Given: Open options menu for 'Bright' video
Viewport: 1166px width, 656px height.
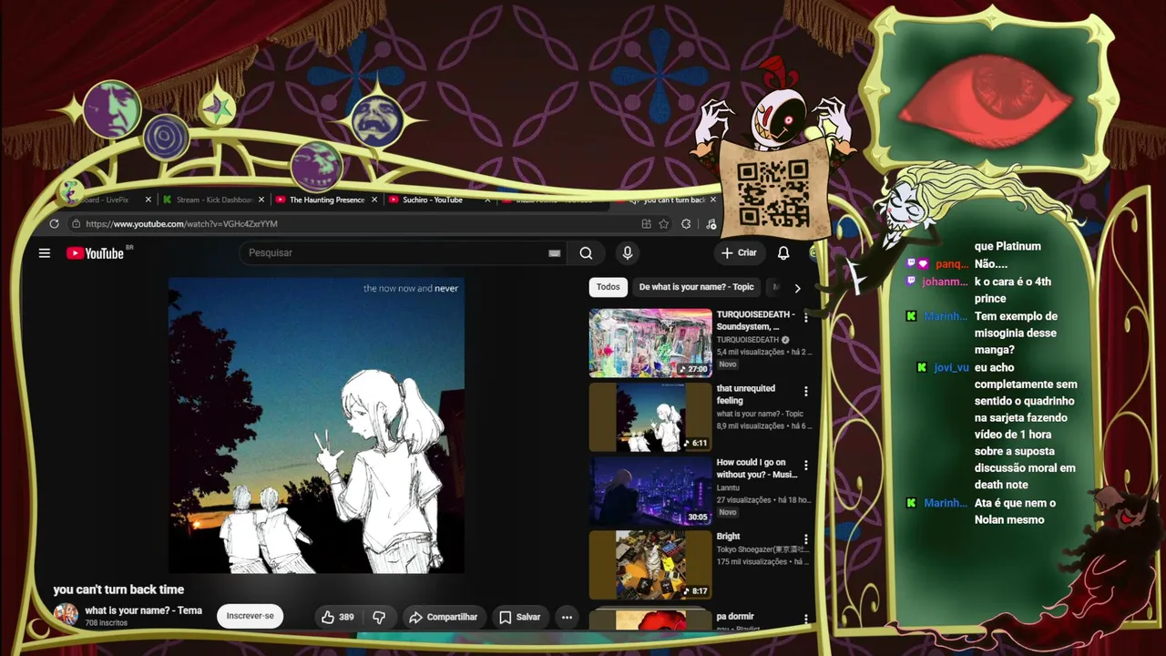Looking at the screenshot, I should pyautogui.click(x=805, y=539).
